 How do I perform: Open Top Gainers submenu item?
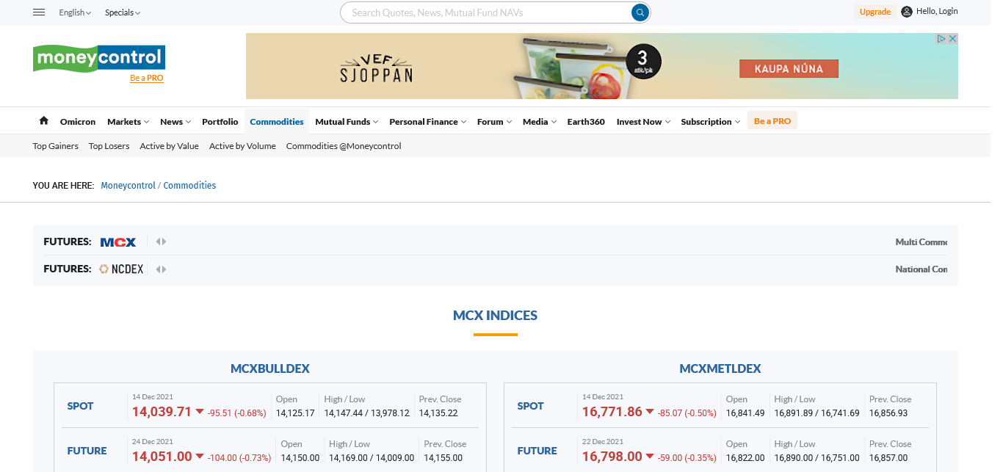click(56, 146)
